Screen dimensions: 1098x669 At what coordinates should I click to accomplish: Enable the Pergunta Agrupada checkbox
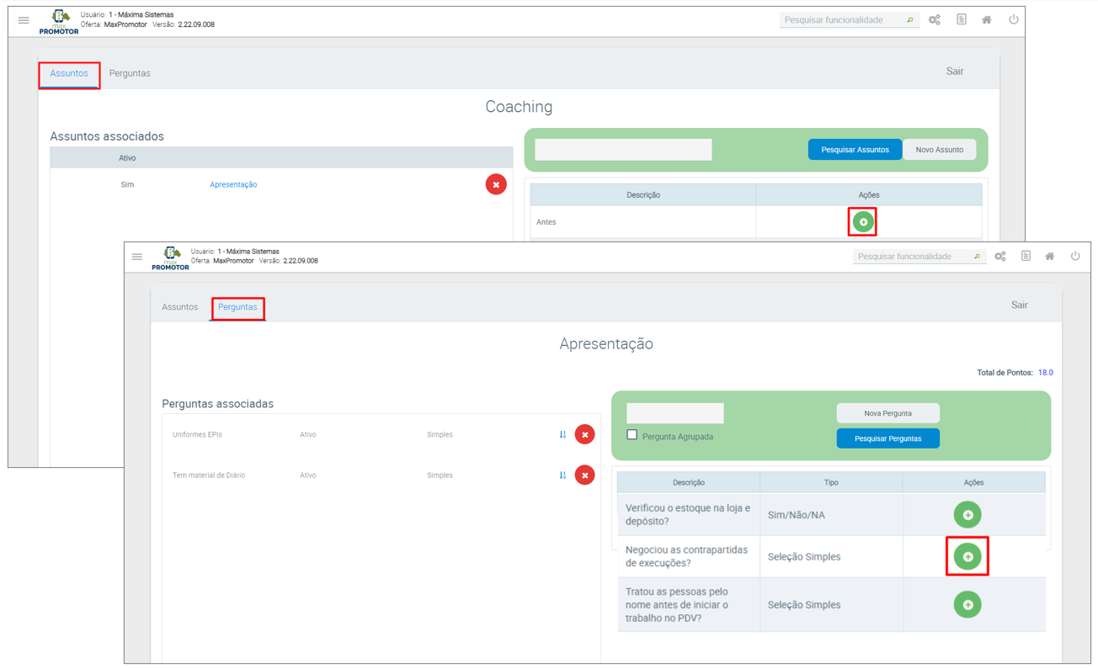tap(632, 435)
